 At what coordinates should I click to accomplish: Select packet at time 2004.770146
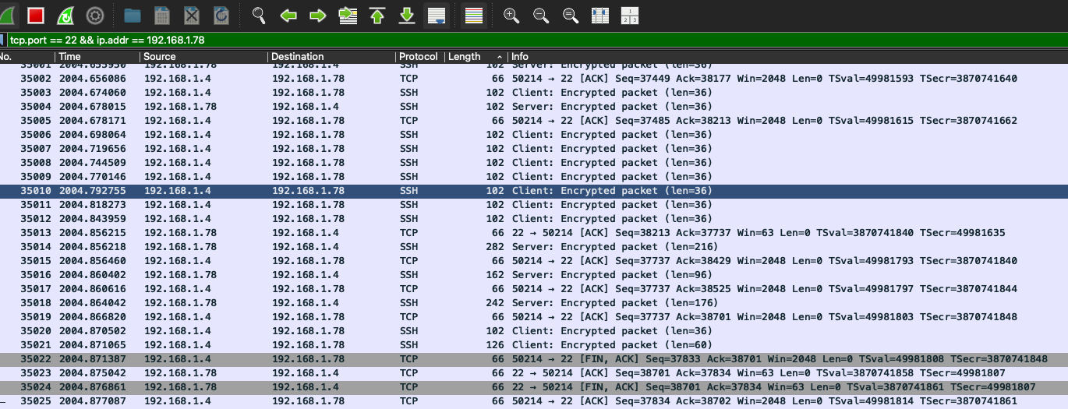[534, 177]
